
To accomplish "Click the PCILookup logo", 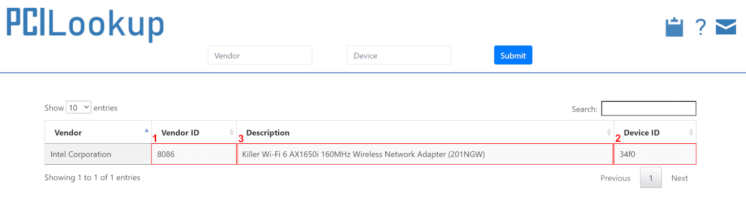I will [85, 25].
